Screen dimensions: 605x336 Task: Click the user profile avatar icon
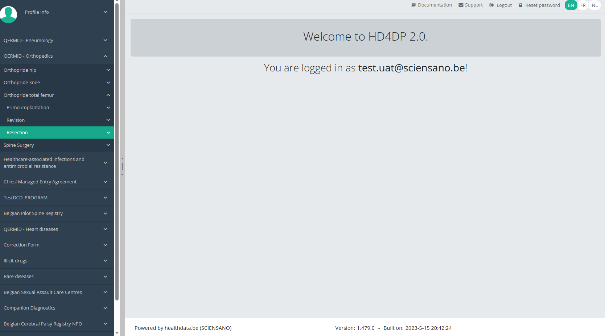[x=8, y=14]
